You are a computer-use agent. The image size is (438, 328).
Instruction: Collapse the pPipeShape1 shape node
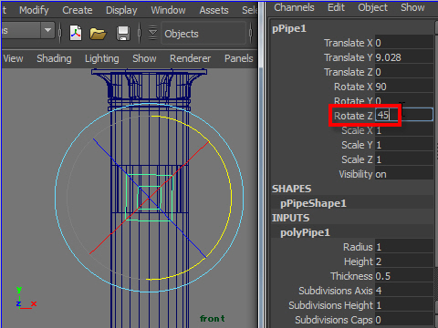pyautogui.click(x=313, y=203)
